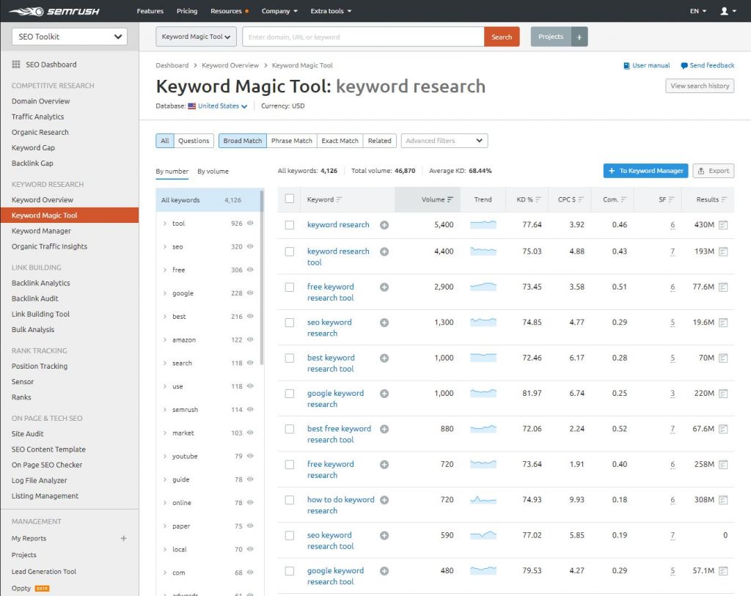The height and width of the screenshot is (596, 751).
Task: Open SERP icon for 'keyword research' row
Action: coord(723,225)
